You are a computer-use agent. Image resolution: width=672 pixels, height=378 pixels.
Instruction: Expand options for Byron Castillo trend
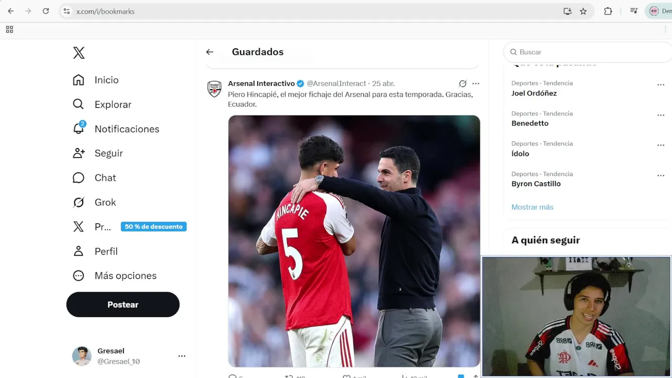pos(660,175)
